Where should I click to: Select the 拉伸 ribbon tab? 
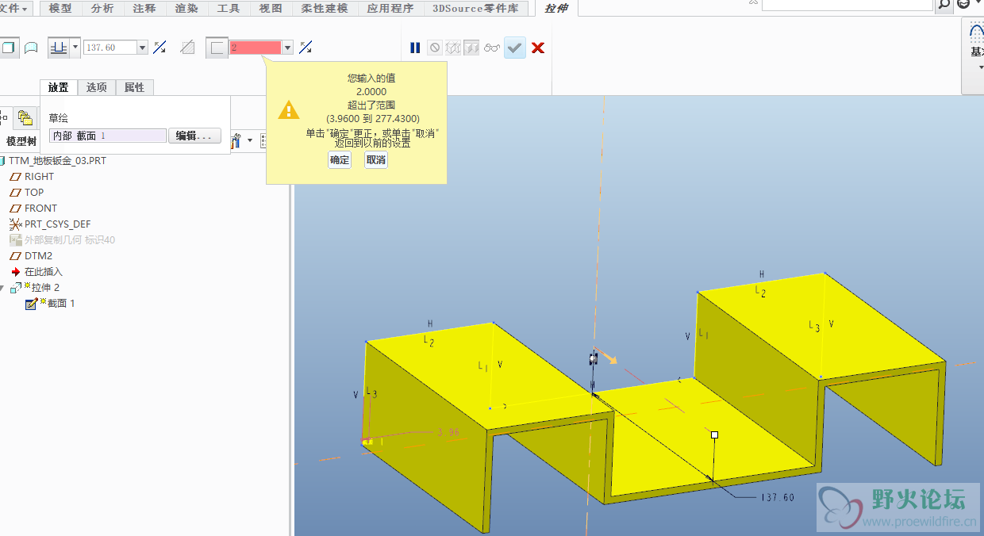pos(556,8)
